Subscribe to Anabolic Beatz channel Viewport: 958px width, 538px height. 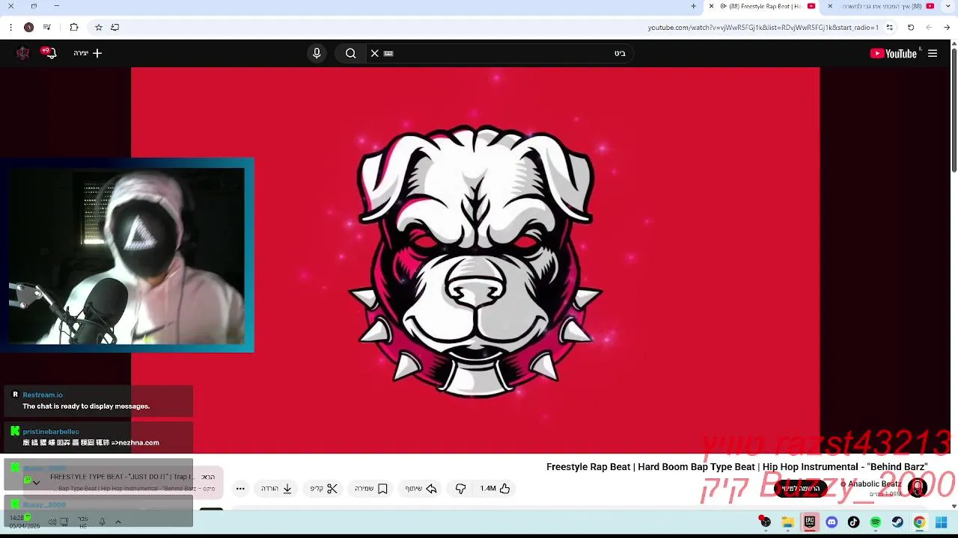coord(801,489)
